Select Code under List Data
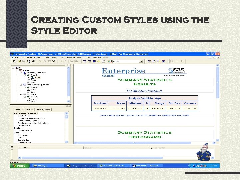240x180 pixels. coord(34,99)
